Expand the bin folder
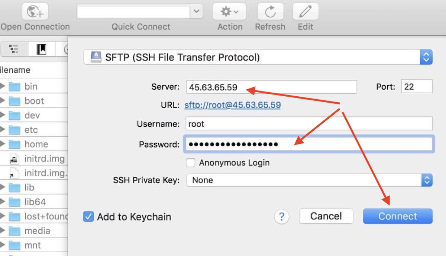This screenshot has height=256, width=446. click(3, 86)
